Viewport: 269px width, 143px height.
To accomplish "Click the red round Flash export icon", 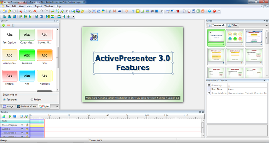I will [214, 11].
